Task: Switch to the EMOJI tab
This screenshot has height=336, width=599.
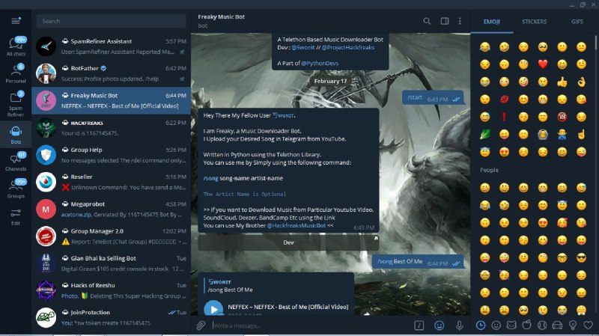Action: [492, 22]
